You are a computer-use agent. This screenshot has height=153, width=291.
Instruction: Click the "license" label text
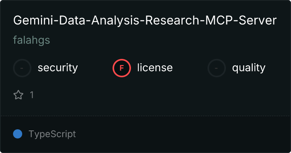click(x=155, y=68)
